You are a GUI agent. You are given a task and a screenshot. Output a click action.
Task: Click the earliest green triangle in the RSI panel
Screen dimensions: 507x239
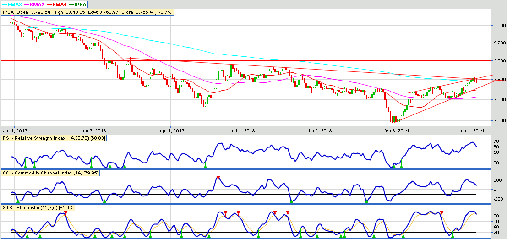(25, 166)
